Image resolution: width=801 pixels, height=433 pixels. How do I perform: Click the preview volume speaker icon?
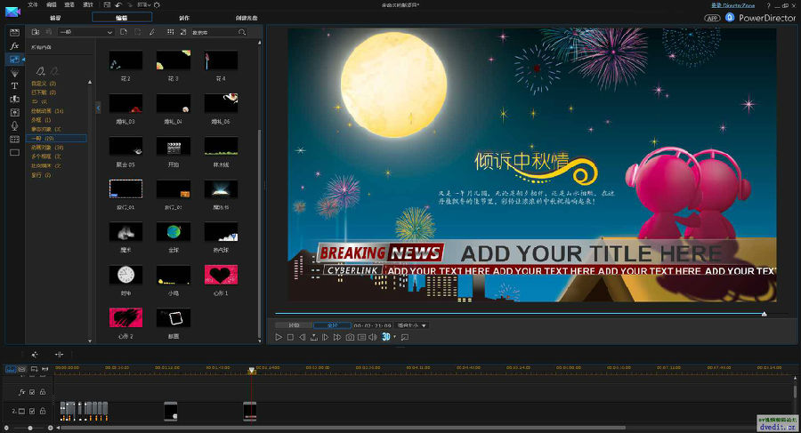(x=374, y=337)
